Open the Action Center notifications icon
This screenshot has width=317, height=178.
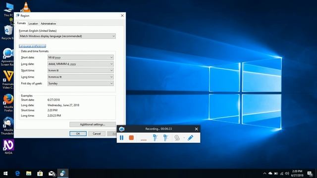(310, 174)
